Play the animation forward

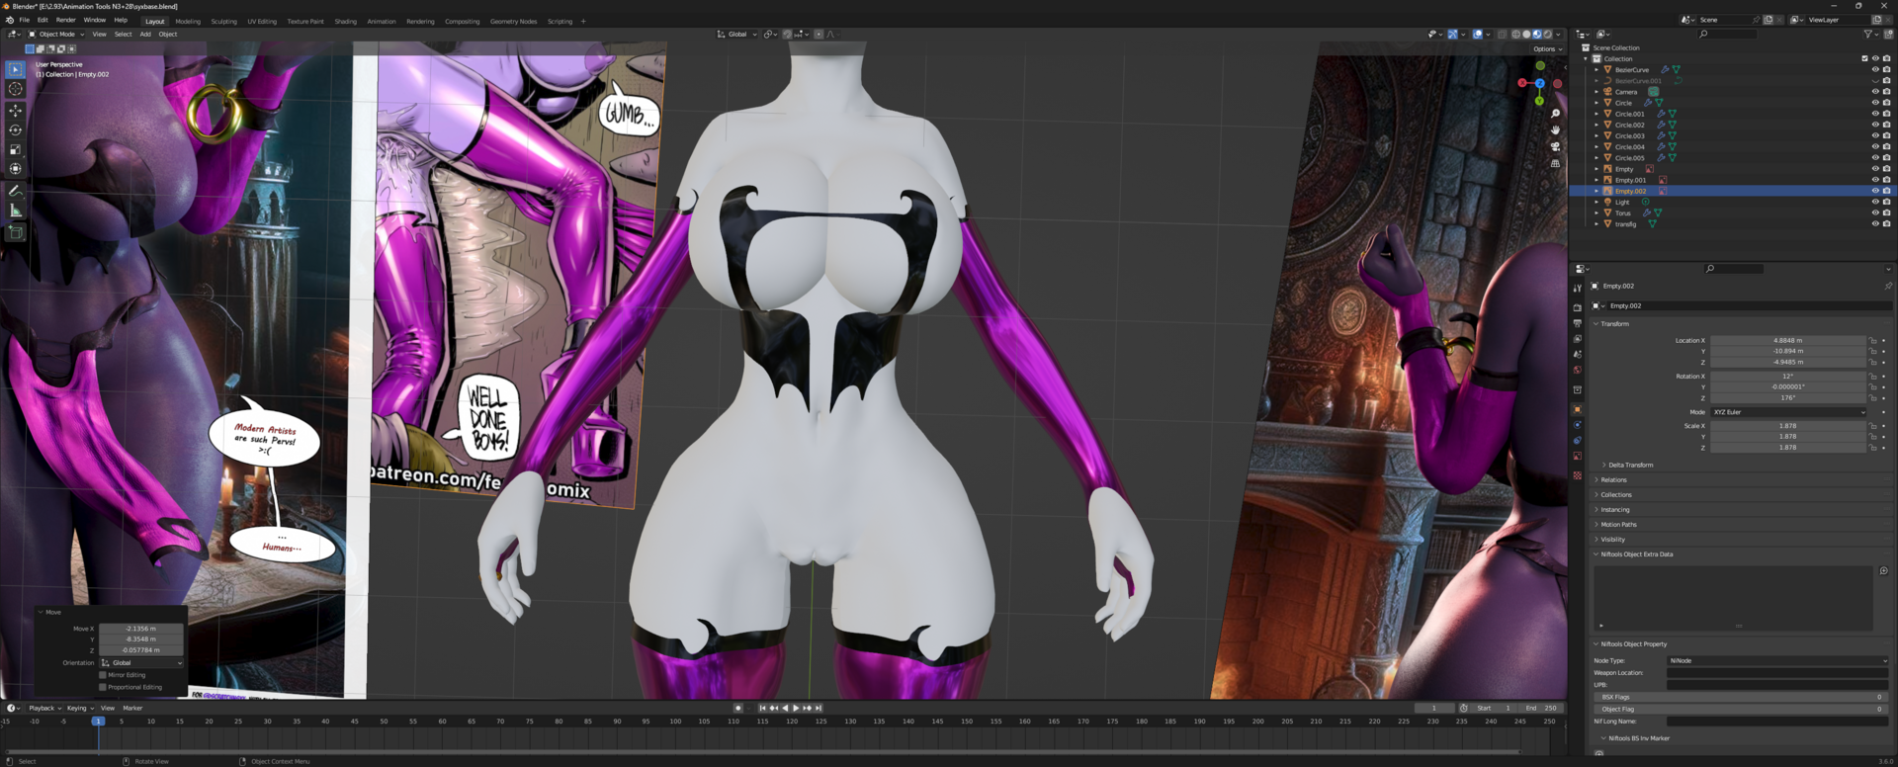point(796,708)
